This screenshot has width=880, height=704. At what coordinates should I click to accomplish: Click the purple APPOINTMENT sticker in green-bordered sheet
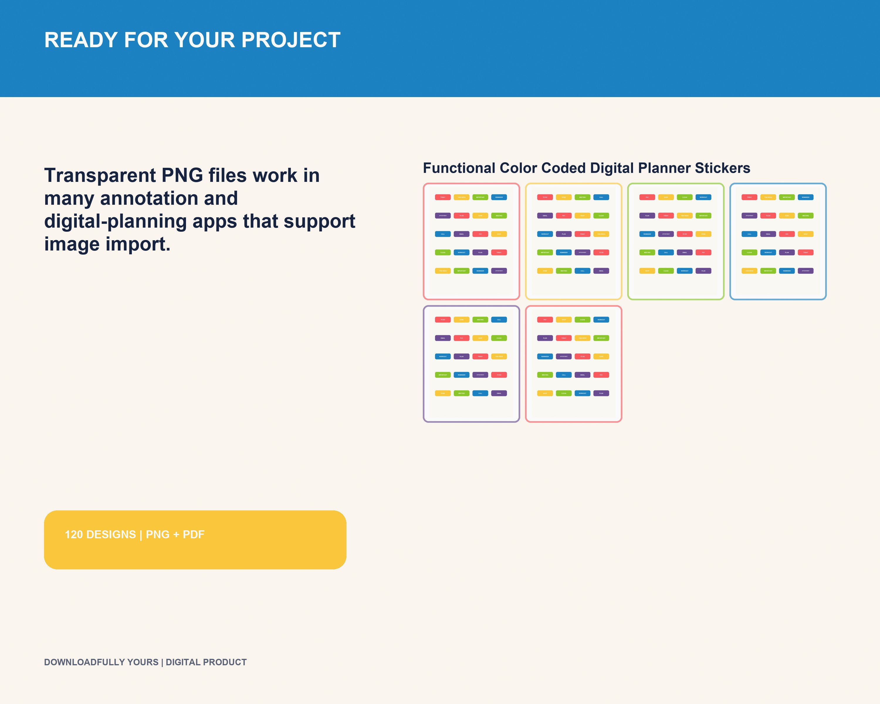pos(666,234)
